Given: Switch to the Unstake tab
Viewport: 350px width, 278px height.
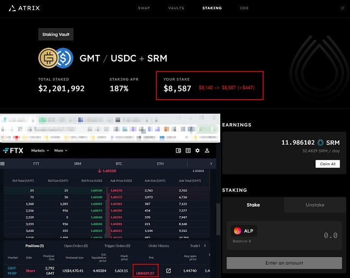Looking at the screenshot, I should click(x=315, y=205).
